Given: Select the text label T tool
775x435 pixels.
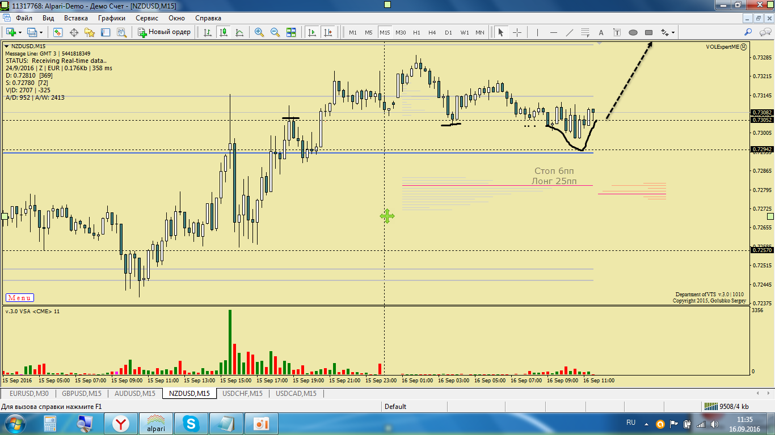Looking at the screenshot, I should point(617,32).
